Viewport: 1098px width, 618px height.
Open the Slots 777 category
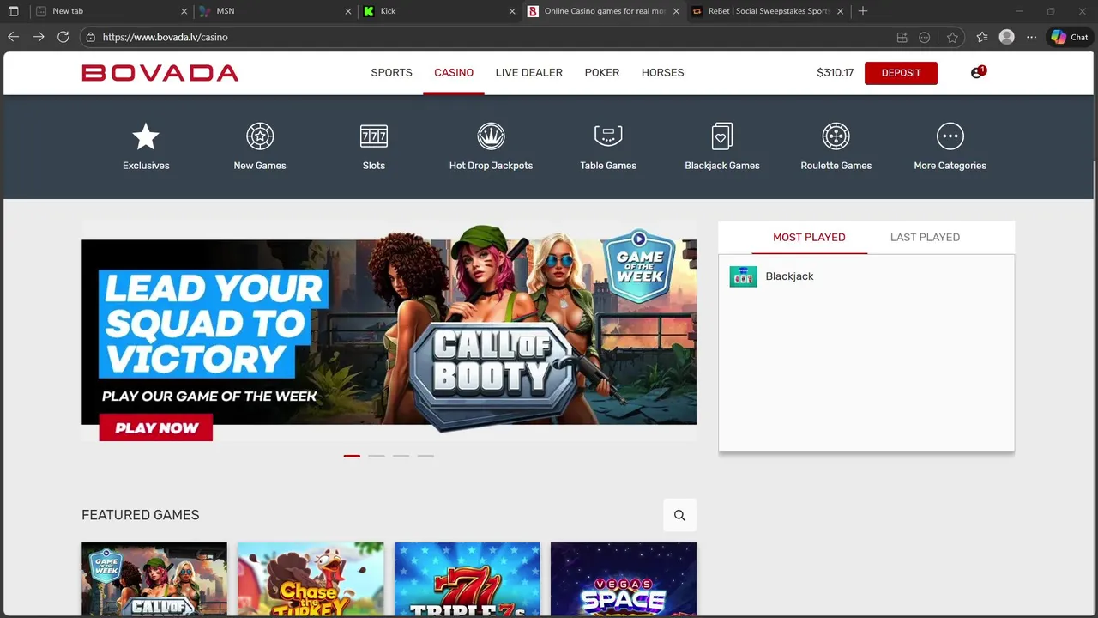click(374, 136)
